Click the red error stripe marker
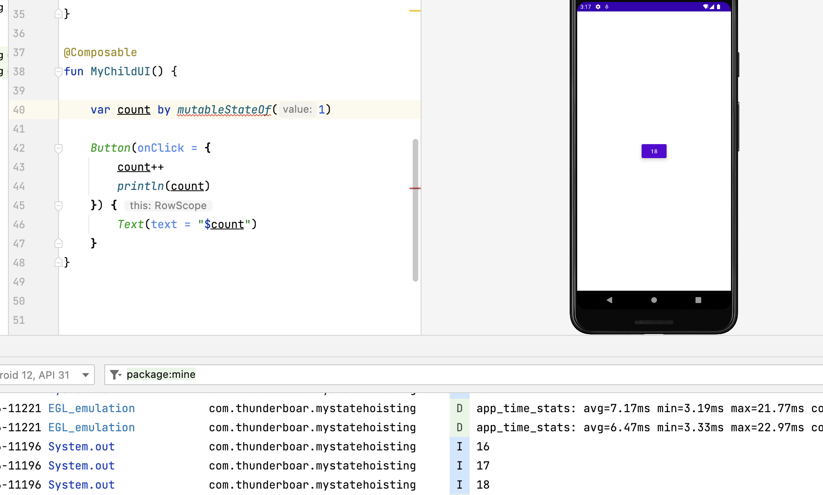823x495 pixels. [415, 188]
